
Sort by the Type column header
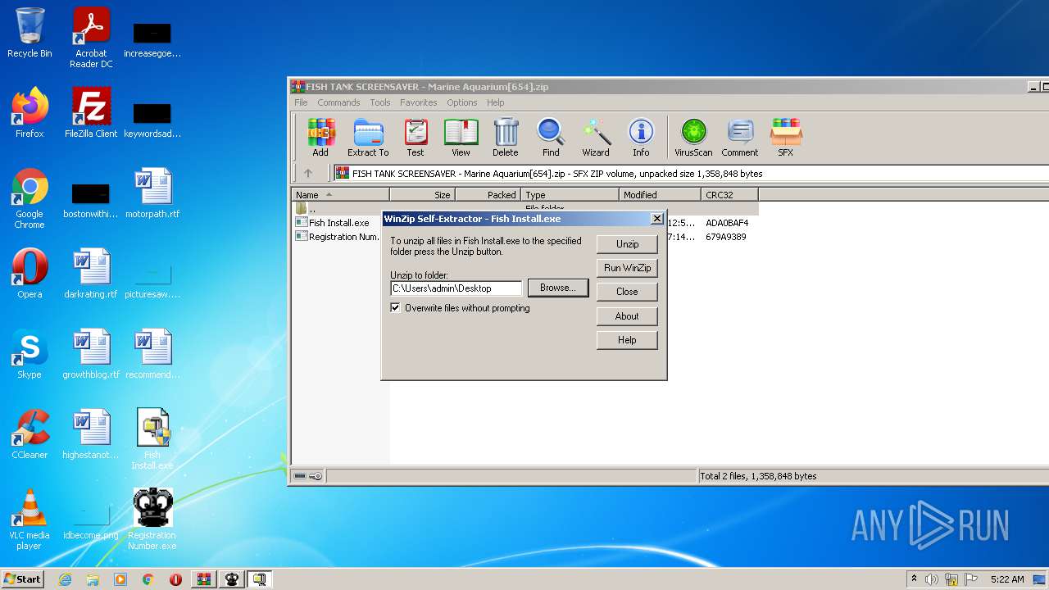[570, 195]
